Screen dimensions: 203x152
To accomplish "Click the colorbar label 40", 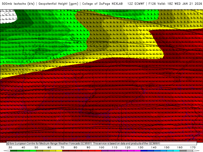I will click(x=23, y=147).
